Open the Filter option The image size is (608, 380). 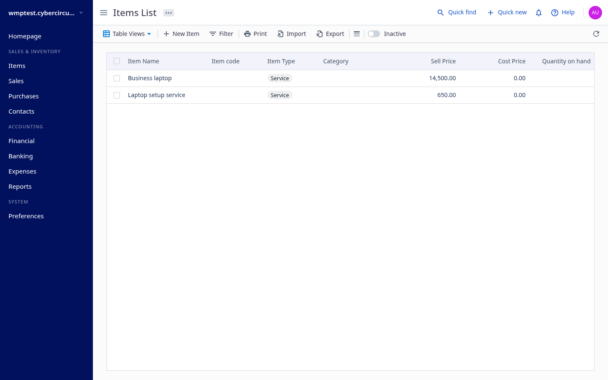pyautogui.click(x=221, y=34)
